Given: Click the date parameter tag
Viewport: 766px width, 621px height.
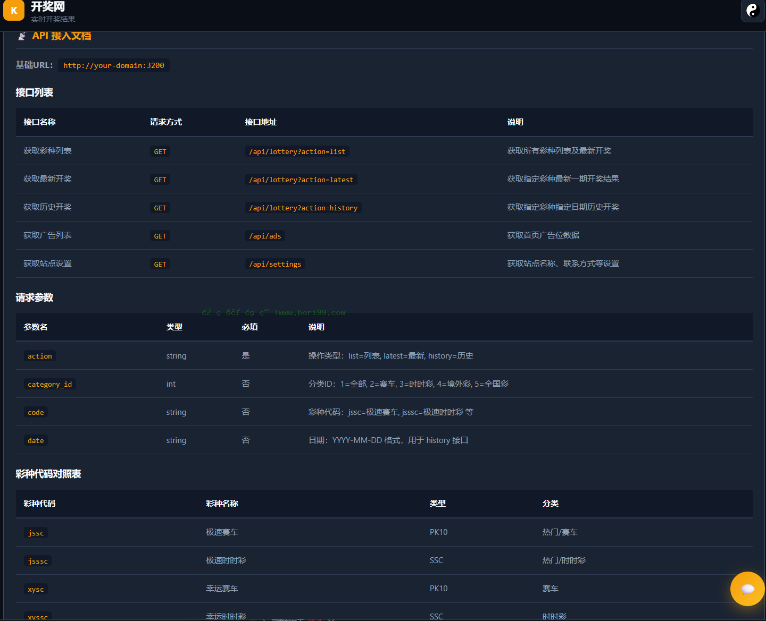Looking at the screenshot, I should [36, 440].
